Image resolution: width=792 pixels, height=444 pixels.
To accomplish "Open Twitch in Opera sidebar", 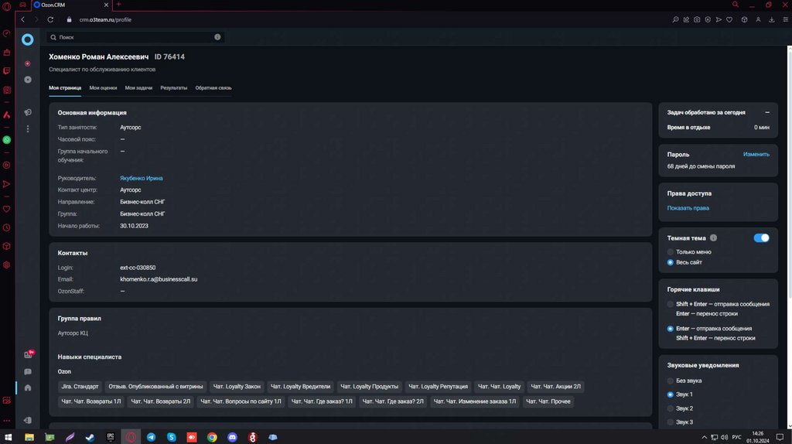I will point(6,70).
